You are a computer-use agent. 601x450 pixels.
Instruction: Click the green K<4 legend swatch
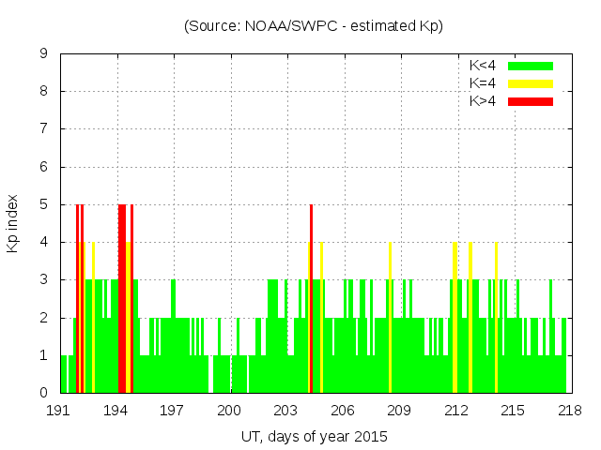[x=531, y=66]
